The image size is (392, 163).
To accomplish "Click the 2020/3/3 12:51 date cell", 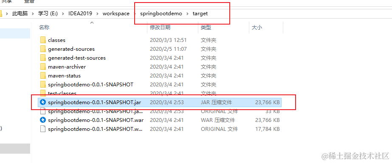I will click(x=168, y=40).
